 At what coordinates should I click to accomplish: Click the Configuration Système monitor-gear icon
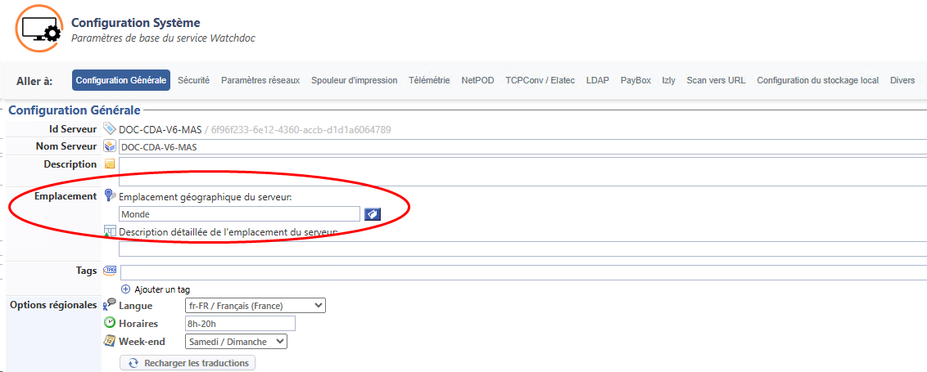tap(38, 29)
